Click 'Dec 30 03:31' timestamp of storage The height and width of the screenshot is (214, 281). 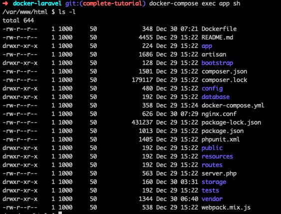(177, 182)
